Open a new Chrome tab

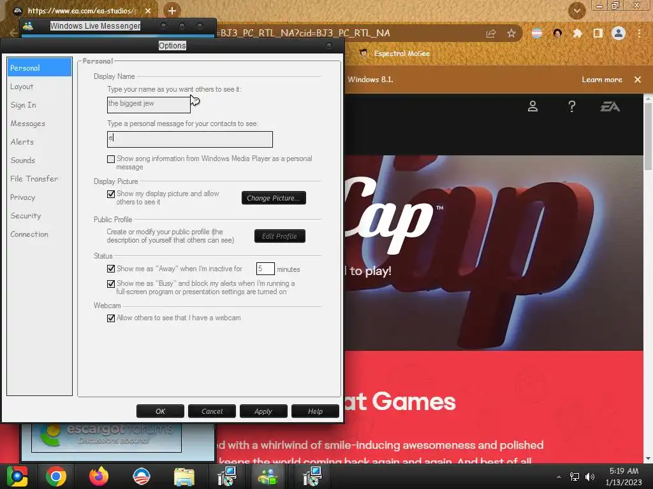coord(172,11)
